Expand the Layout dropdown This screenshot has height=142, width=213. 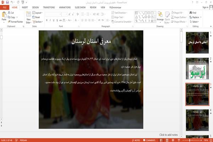(37, 13)
